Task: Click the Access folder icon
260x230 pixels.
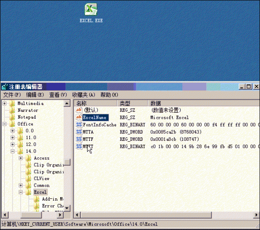Action: click(28, 158)
